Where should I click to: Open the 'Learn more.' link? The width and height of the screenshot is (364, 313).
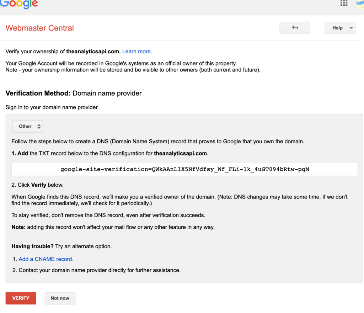(137, 52)
